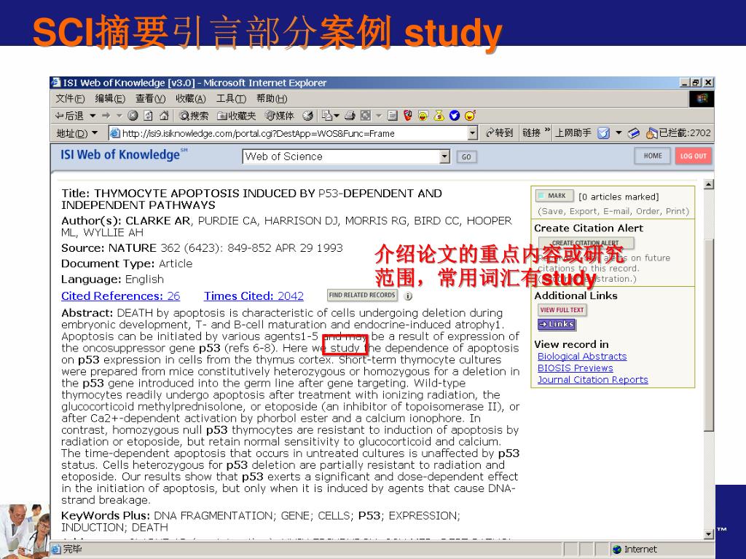Open Biological Abstracts link
This screenshot has width=746, height=559.
tap(582, 357)
